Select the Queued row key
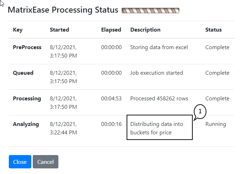Image resolution: width=243 pixels, height=174 pixels. coord(23,73)
